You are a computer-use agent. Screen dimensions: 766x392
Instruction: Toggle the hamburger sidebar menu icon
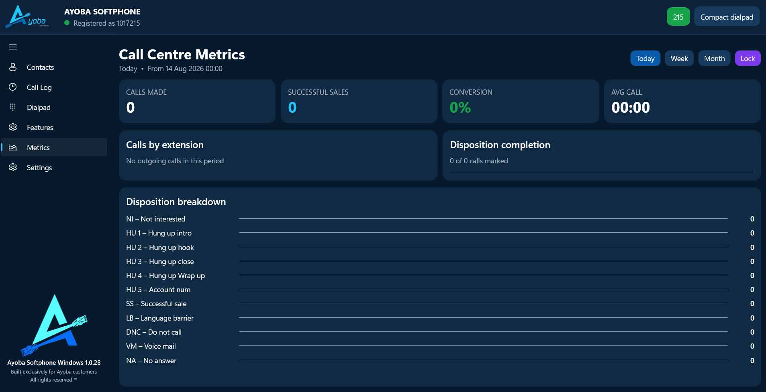pos(13,47)
